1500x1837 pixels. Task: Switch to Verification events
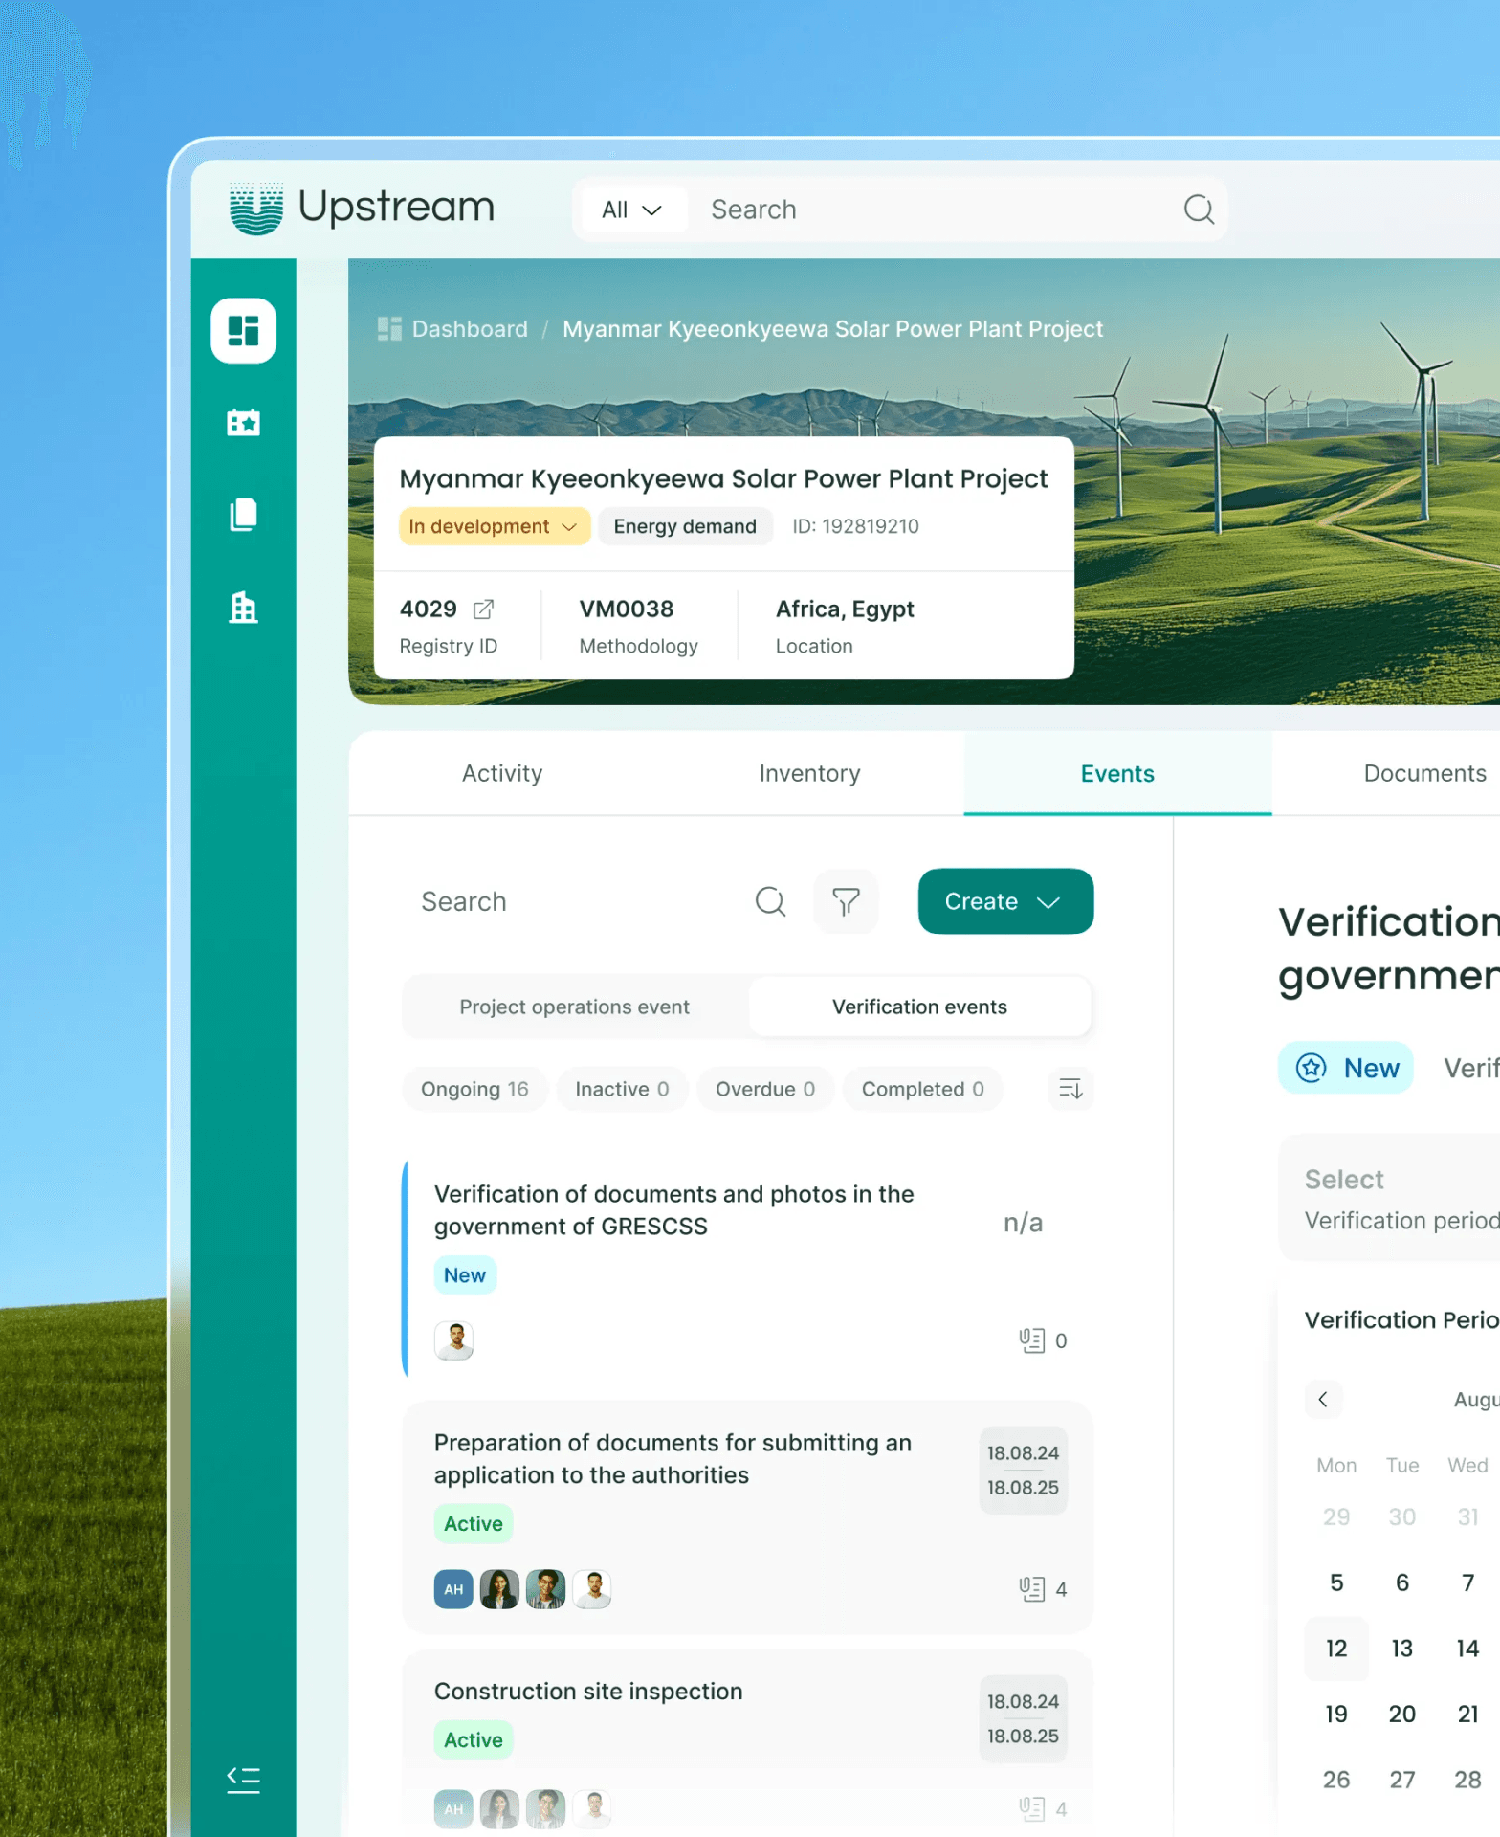pos(919,1007)
